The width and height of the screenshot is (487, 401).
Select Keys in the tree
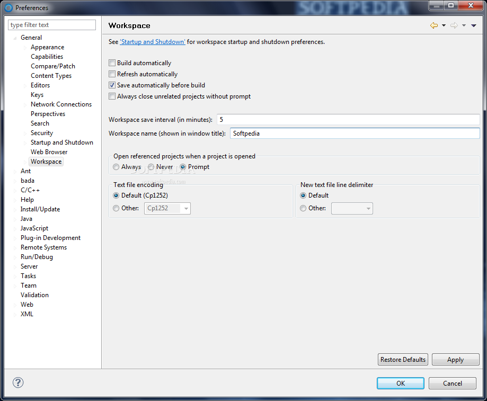pos(37,95)
